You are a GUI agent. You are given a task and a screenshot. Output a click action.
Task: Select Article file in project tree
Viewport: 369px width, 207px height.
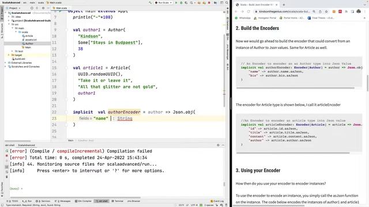tap(27, 36)
